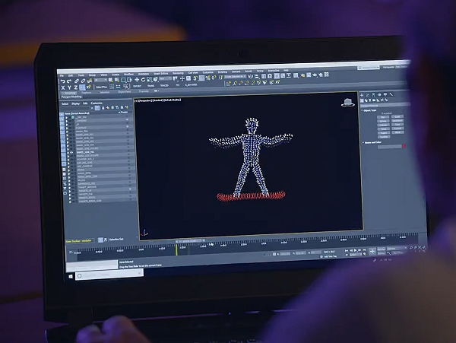Screen dimensions: 456x343
Task: Activate the Select and Move tool
Action: 137,80
